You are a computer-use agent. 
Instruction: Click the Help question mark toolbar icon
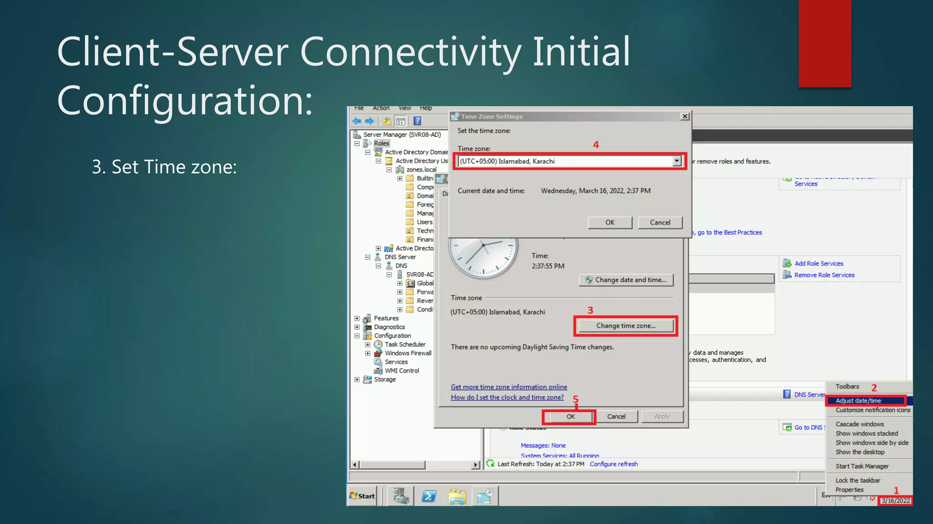coord(417,121)
